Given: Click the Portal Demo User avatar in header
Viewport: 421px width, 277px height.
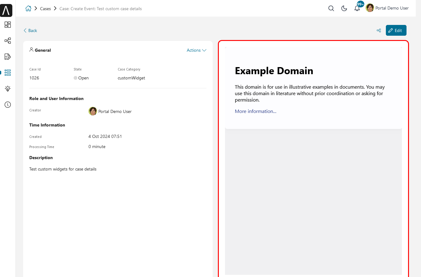Looking at the screenshot, I should click(x=370, y=8).
